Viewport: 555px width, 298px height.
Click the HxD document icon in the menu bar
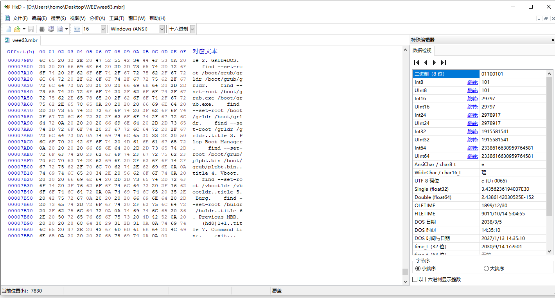pos(7,18)
